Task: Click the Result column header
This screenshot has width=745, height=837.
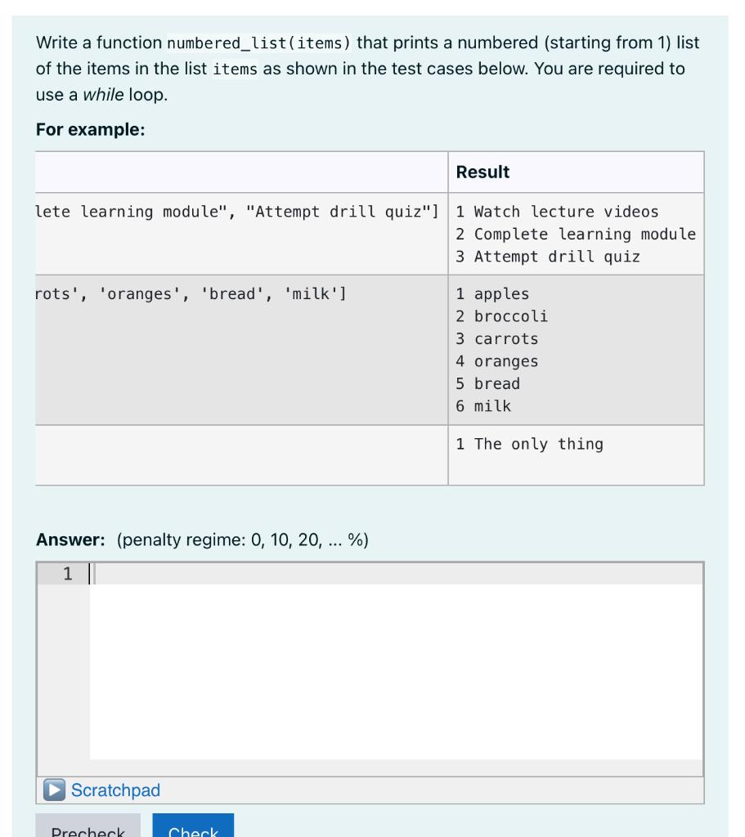Action: pyautogui.click(x=484, y=172)
